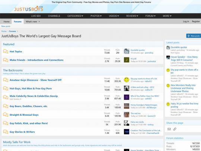Open 'Hi y'all' latest thread link
This screenshot has width=201, height=151.
pyautogui.click(x=133, y=59)
